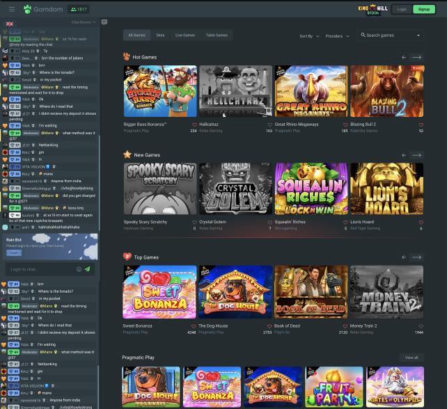Open The Dog House thumbnail in Top Games

point(235,292)
